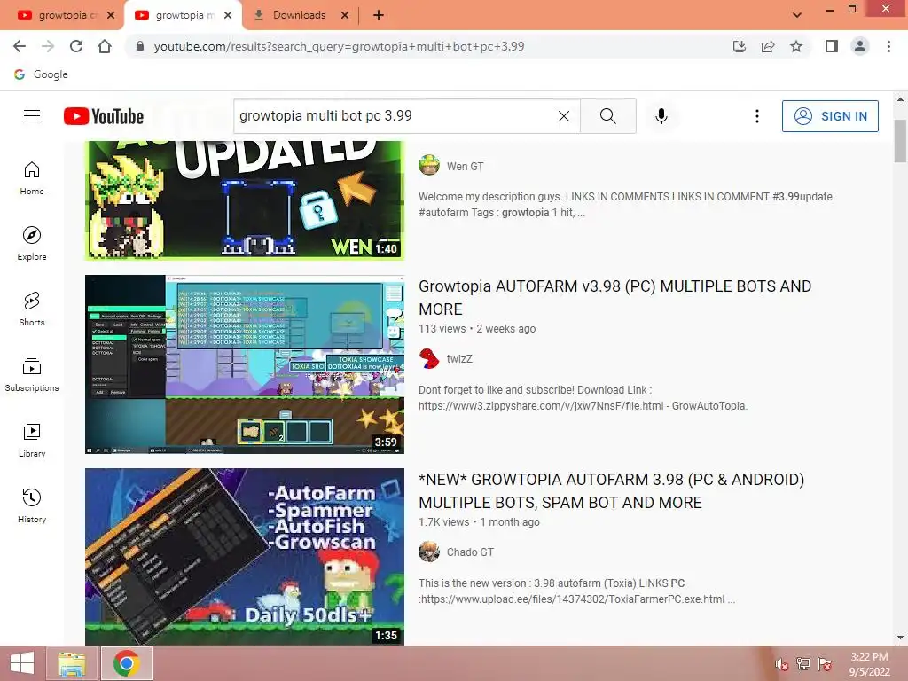Click the muted volume tray icon
The width and height of the screenshot is (908, 681).
(781, 664)
